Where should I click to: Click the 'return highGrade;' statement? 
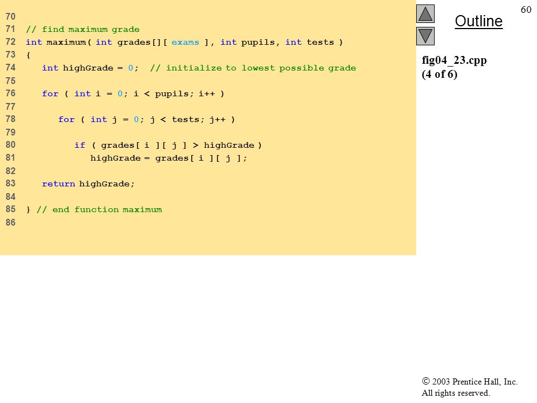[88, 184]
